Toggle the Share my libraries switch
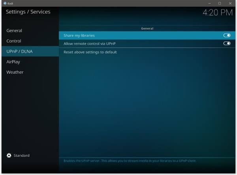This screenshot has height=175, width=237. (x=227, y=35)
